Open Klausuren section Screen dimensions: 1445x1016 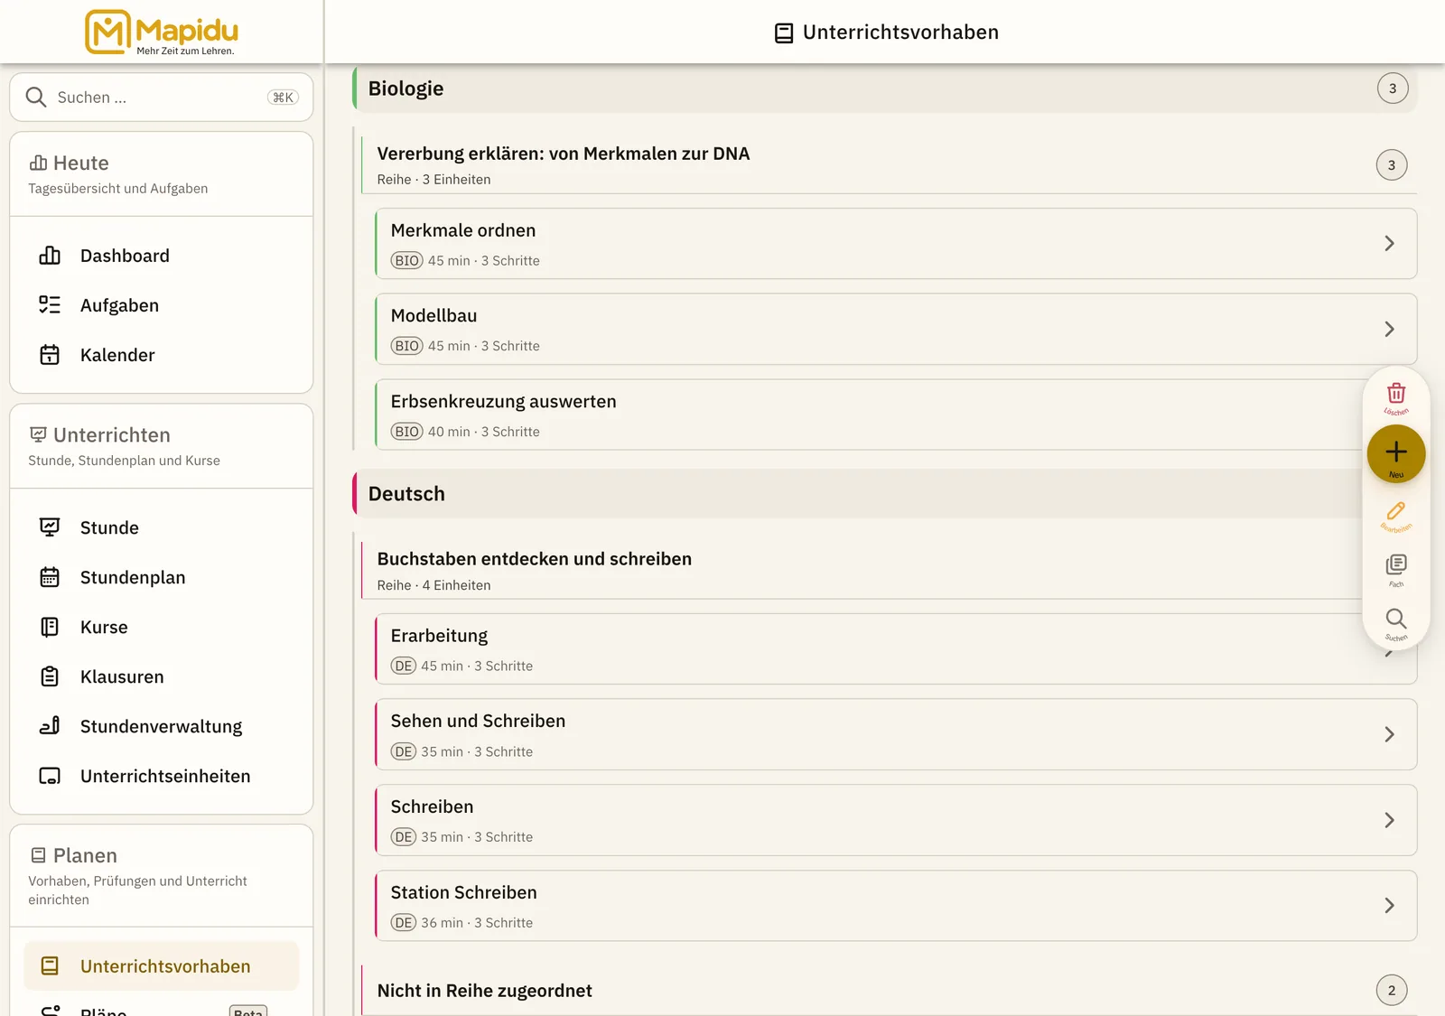[x=162, y=676]
